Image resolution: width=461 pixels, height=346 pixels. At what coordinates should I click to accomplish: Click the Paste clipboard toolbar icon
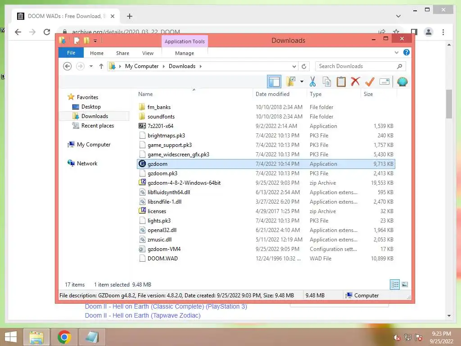tap(341, 82)
